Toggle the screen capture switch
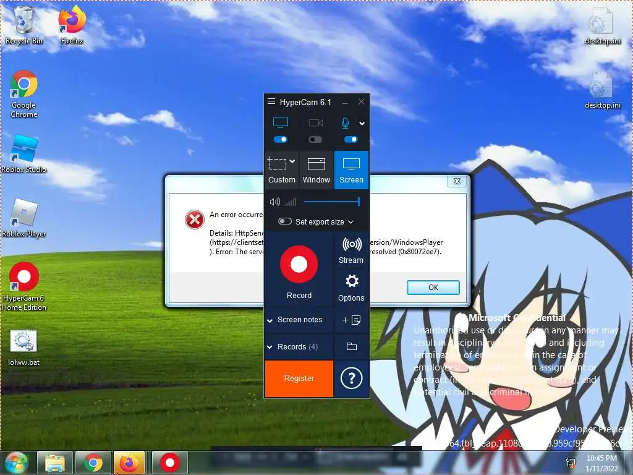This screenshot has height=475, width=633. [281, 139]
